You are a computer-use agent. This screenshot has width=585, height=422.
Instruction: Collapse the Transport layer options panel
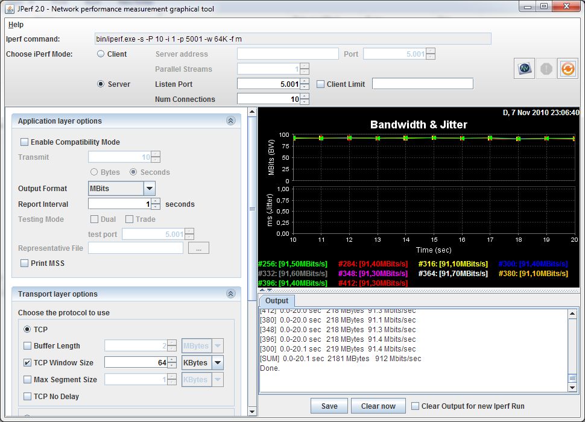coord(230,294)
